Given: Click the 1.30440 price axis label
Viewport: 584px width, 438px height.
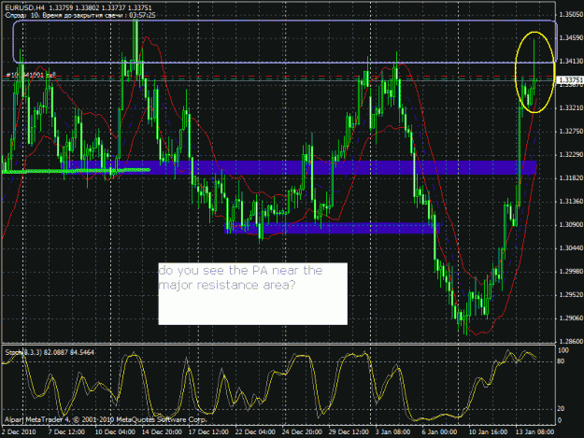Looking at the screenshot, I should point(571,247).
